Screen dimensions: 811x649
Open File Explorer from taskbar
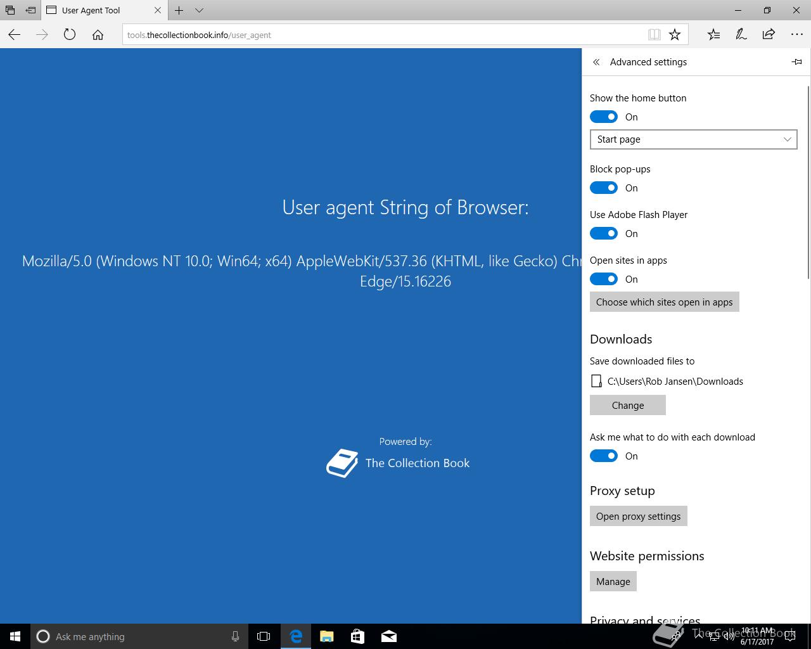tap(326, 636)
